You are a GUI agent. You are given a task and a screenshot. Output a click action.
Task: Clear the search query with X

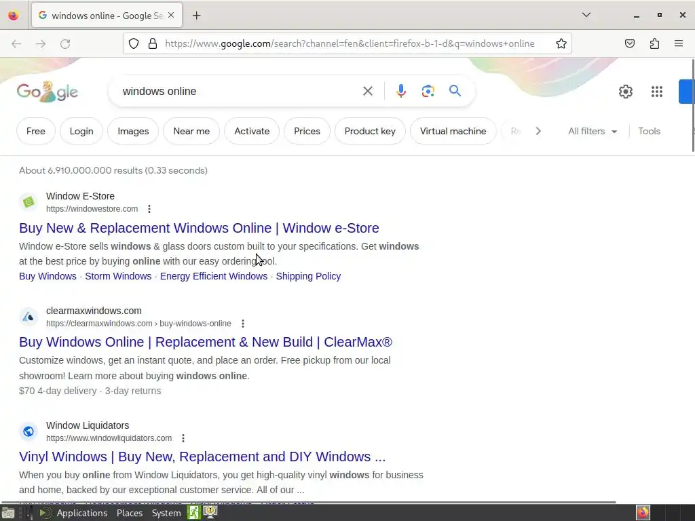click(x=367, y=92)
